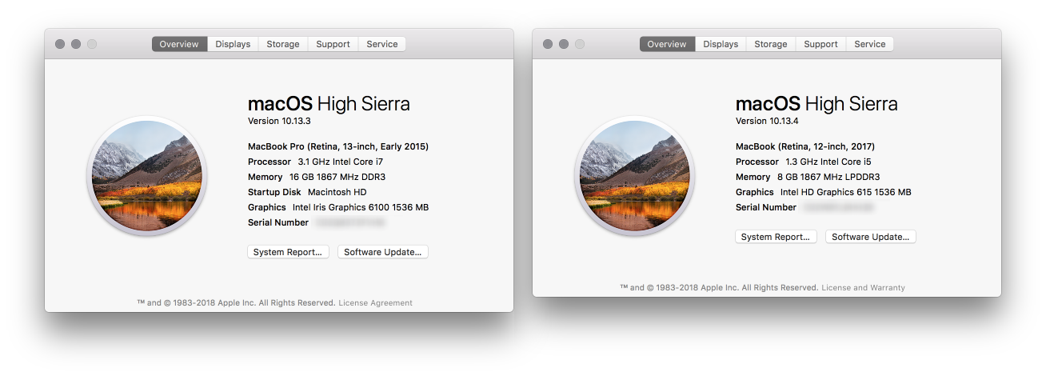Click '1.3 GHz Intel Core i5' processor value
The width and height of the screenshot is (1046, 376).
point(828,162)
